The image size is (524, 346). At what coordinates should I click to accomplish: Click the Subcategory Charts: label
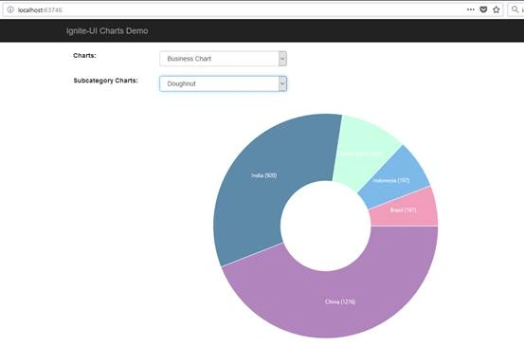click(x=105, y=81)
